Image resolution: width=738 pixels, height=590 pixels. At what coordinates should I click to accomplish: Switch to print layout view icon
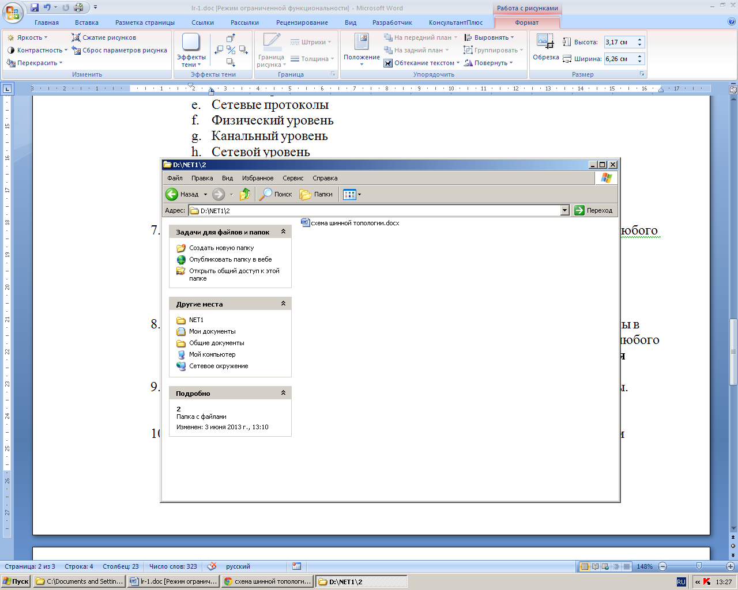[585, 566]
